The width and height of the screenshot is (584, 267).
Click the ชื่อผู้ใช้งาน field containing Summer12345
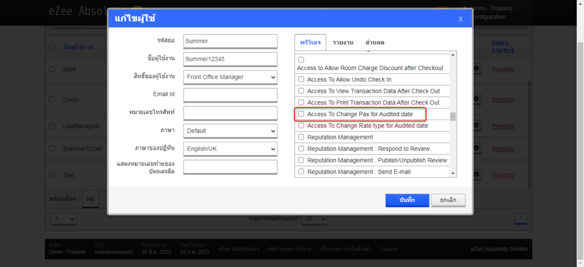coord(230,59)
